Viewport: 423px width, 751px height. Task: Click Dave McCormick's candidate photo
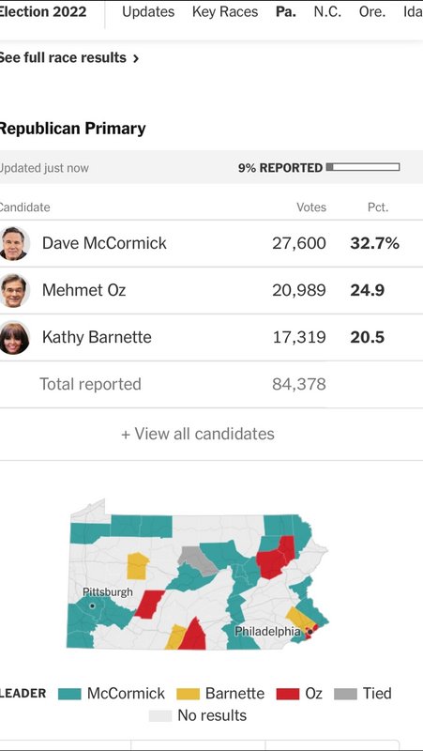pos(14,243)
